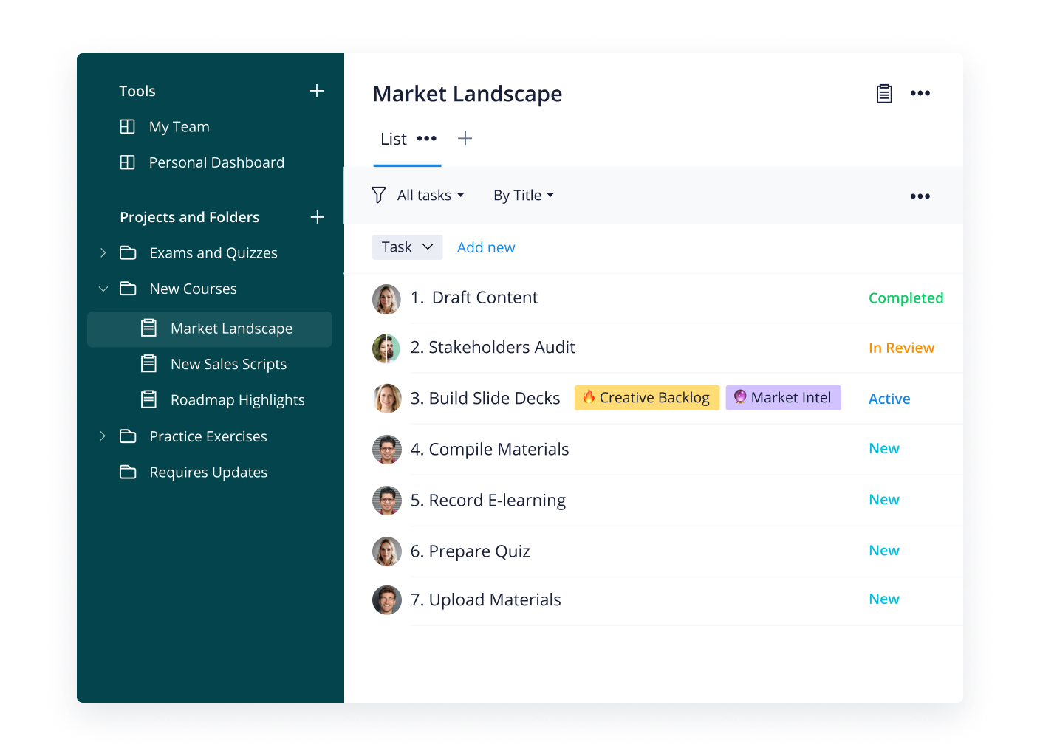Open the three-dot menu beside the header clipboard

[920, 93]
